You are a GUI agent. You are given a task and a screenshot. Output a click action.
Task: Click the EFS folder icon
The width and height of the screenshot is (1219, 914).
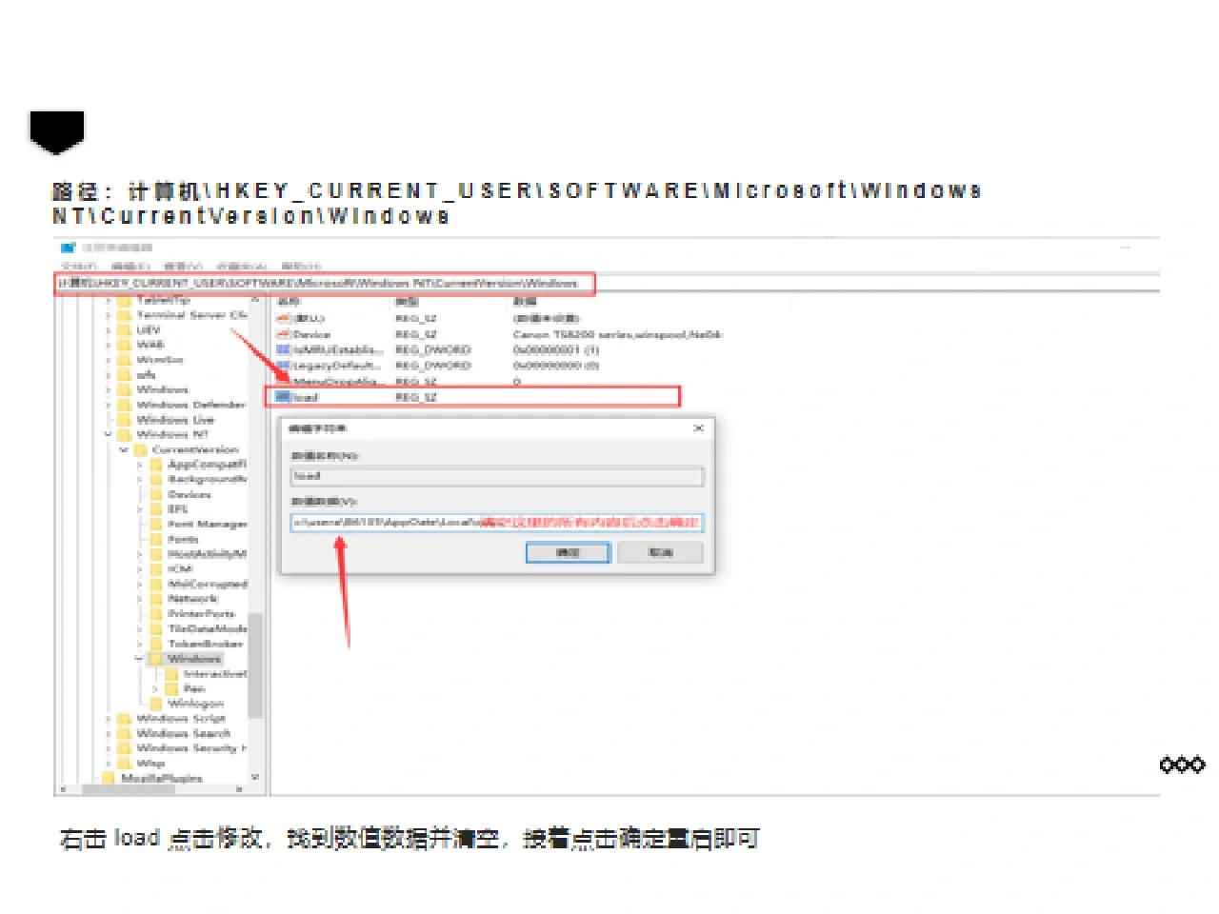pos(156,509)
